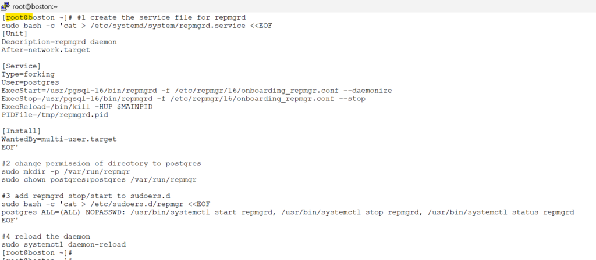Click the Type=forking line

[x=28, y=74]
